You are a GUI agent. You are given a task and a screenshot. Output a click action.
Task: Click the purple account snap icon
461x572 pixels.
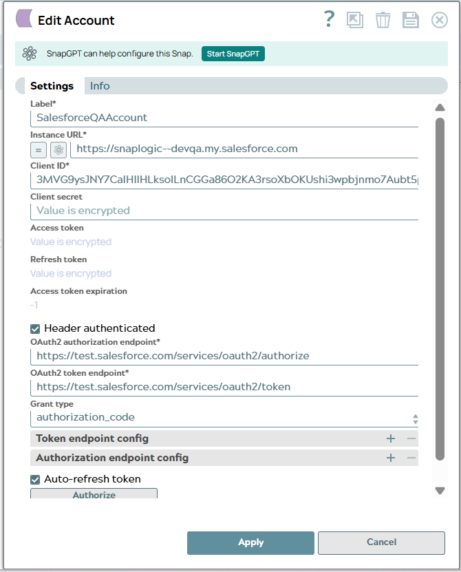click(x=24, y=19)
